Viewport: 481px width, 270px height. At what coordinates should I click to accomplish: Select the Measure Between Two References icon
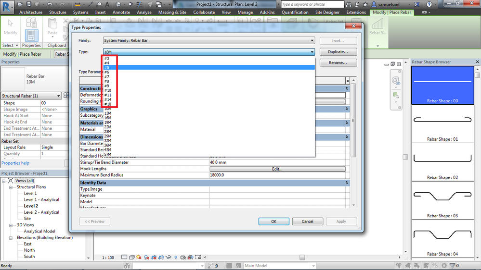click(x=91, y=4)
